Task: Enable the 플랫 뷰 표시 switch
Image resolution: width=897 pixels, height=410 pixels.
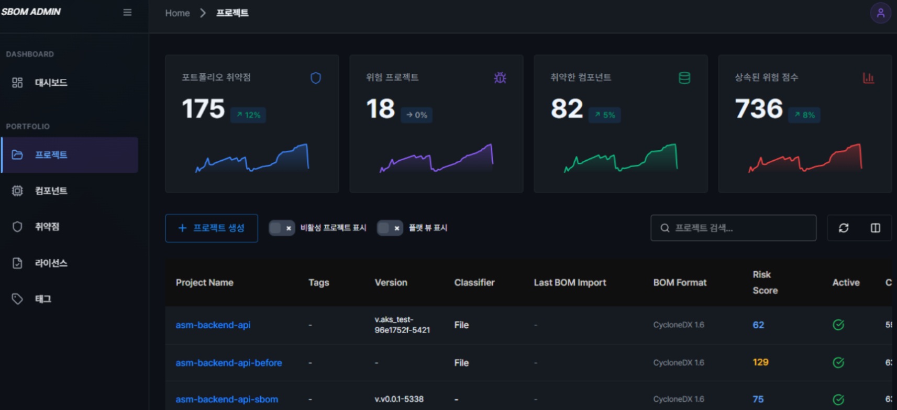Action: [x=390, y=228]
